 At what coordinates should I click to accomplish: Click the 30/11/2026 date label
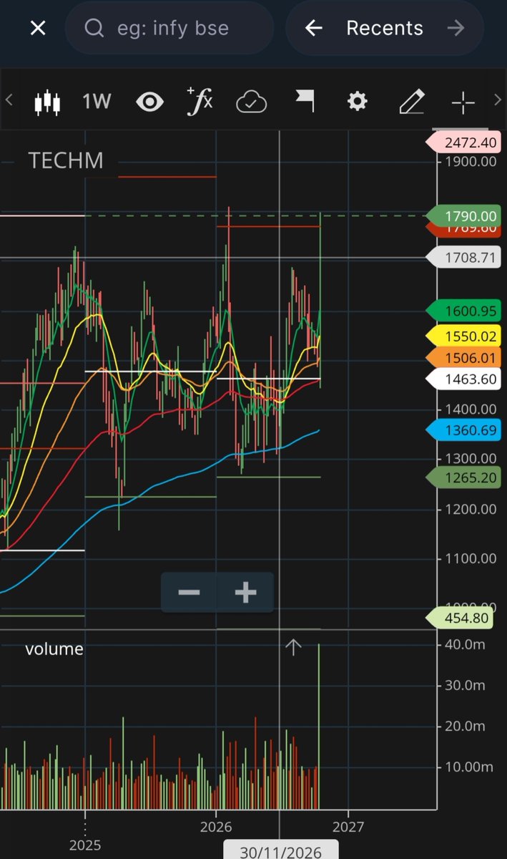pos(280,850)
